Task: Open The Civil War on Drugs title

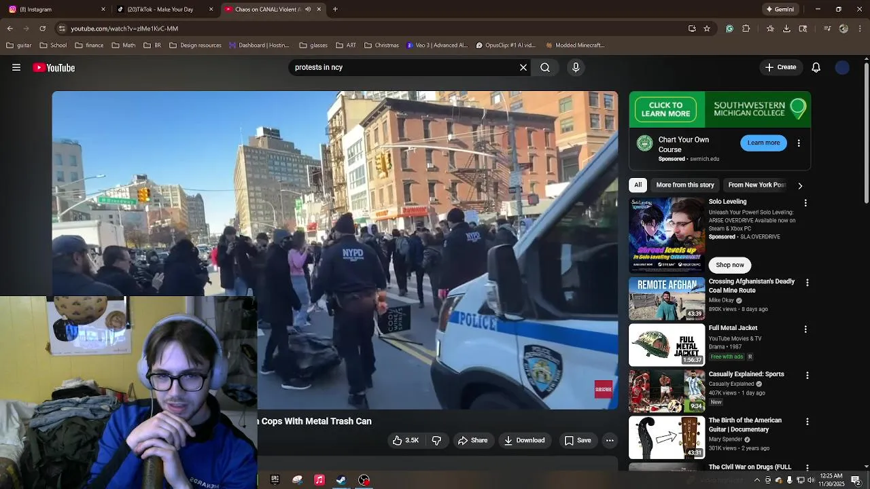Action: tap(750, 467)
